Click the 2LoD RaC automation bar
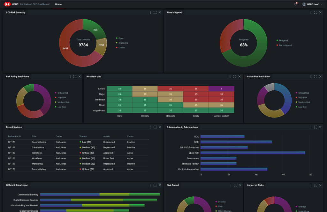Screen dimensions: 327x212 click(253, 153)
